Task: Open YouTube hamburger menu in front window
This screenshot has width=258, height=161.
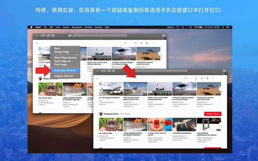Action: click(x=97, y=78)
